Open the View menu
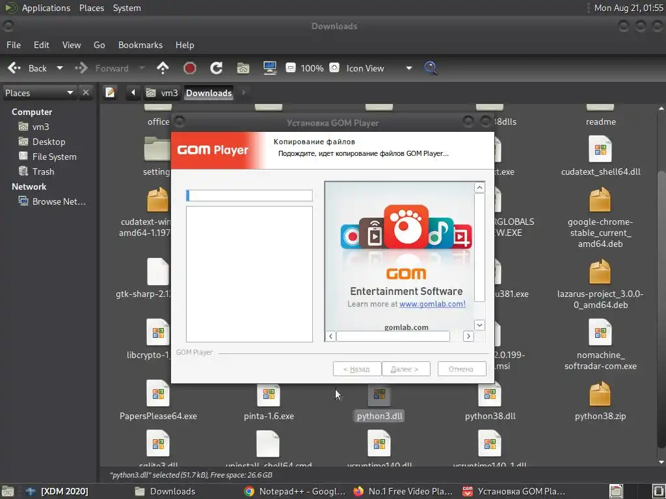666x499 pixels. point(72,45)
